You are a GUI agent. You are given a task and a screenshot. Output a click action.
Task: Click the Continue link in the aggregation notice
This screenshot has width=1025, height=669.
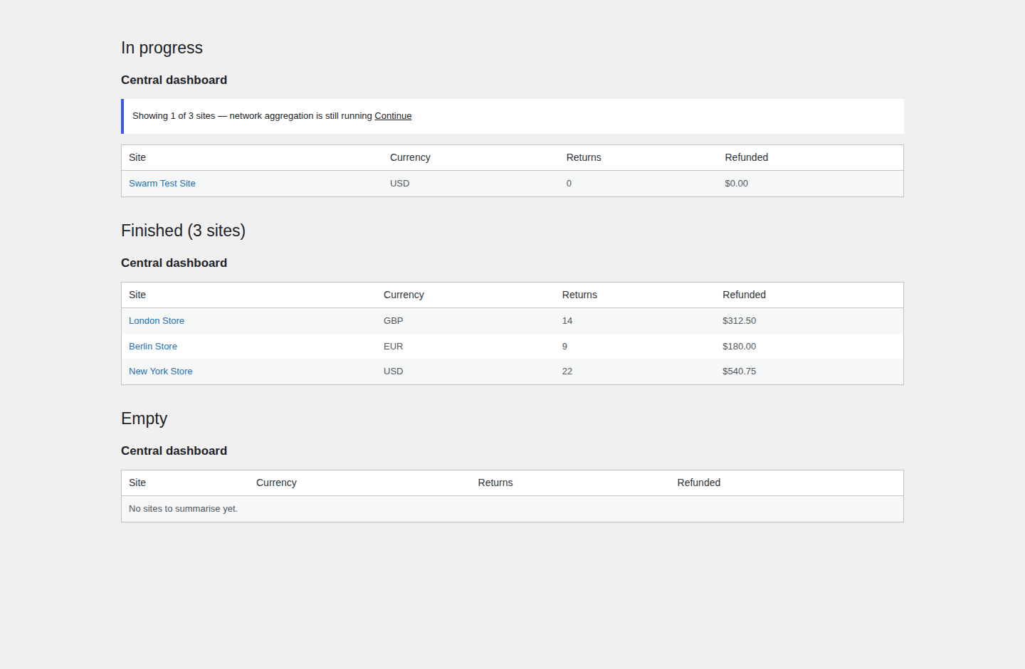[x=393, y=116]
